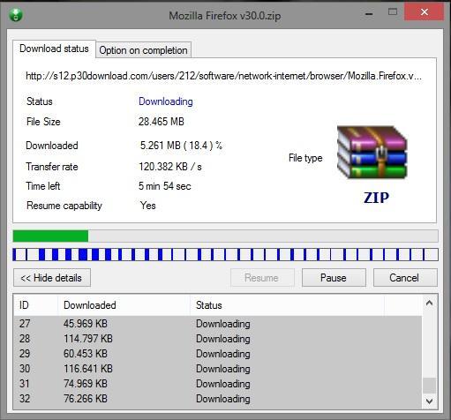Click the greyed-out Resume button

pos(262,278)
